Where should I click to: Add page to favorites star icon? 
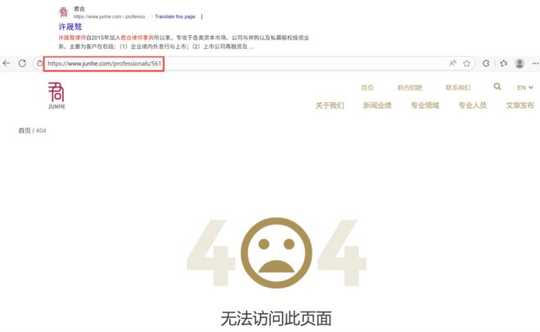(x=466, y=63)
